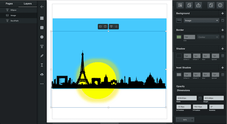Select the Text tool
Viewport: 227px width, 124px height.
42,65
